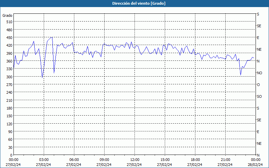Click the 330 left axis tick label
The width and height of the screenshot is (269, 168).
coord(10,69)
